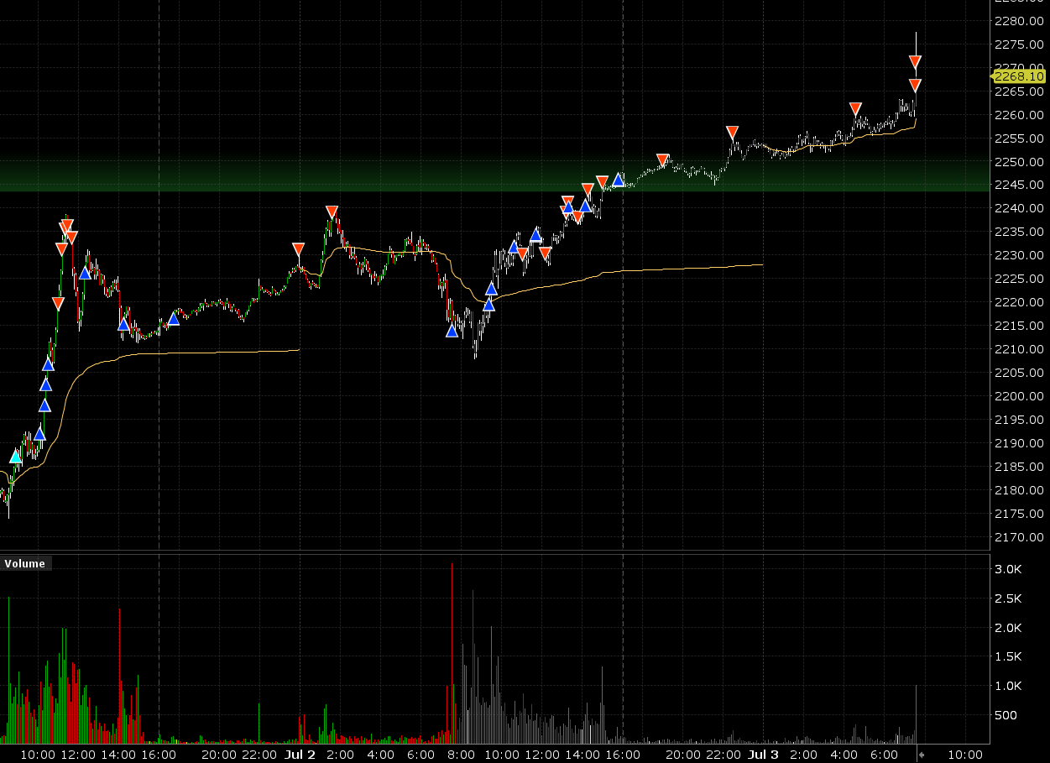
Task: Select the lowest blue buy marker near 2214 on Jul 2
Action: tap(452, 331)
